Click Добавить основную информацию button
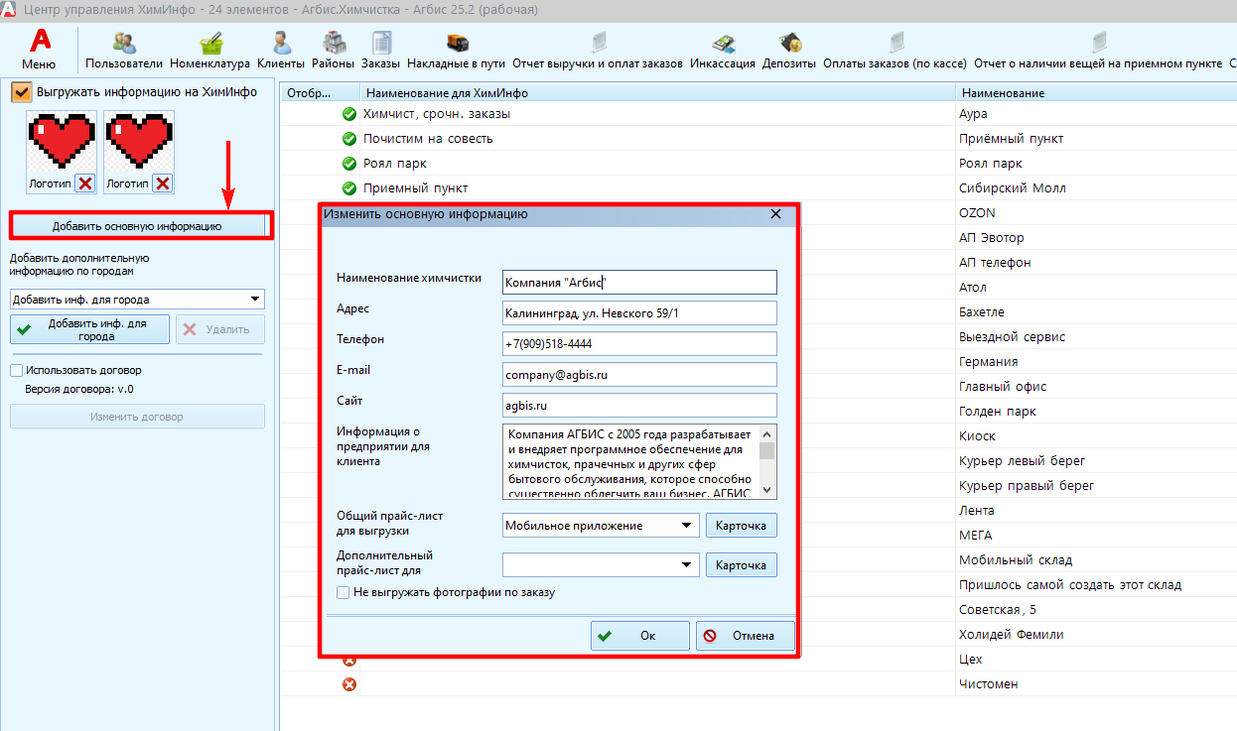This screenshot has height=731, width=1237. tap(138, 226)
